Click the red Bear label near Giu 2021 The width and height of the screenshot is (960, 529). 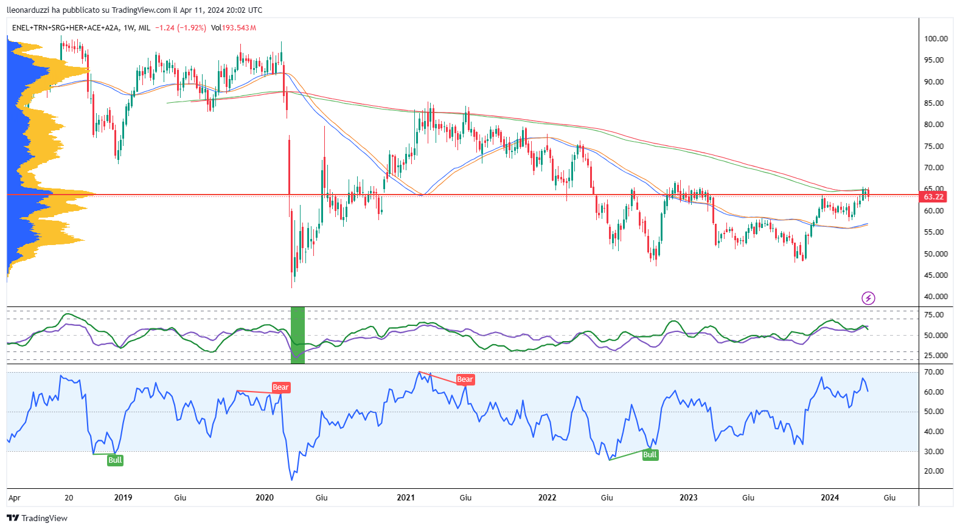click(465, 379)
